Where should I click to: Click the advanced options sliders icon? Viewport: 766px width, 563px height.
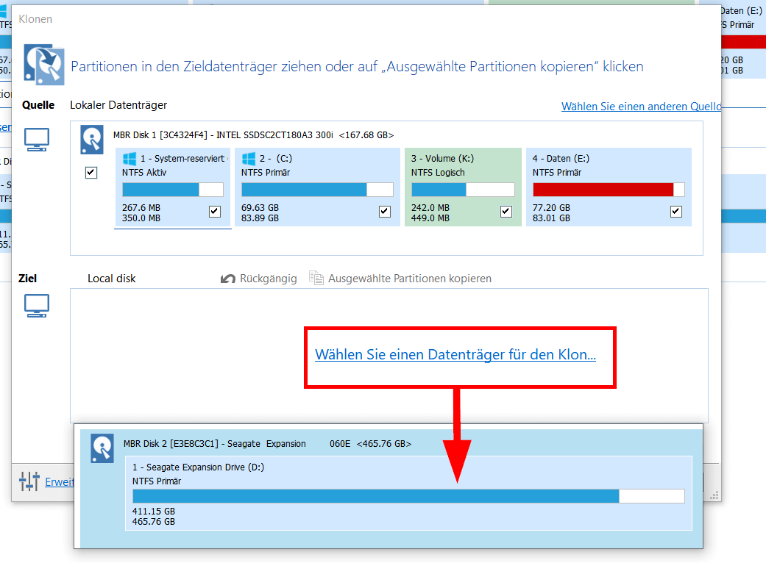pyautogui.click(x=29, y=481)
